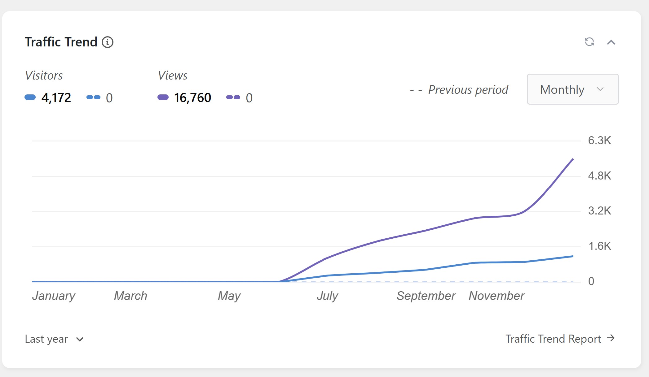Click the September label on chart axis
Image resolution: width=649 pixels, height=377 pixels.
(426, 296)
